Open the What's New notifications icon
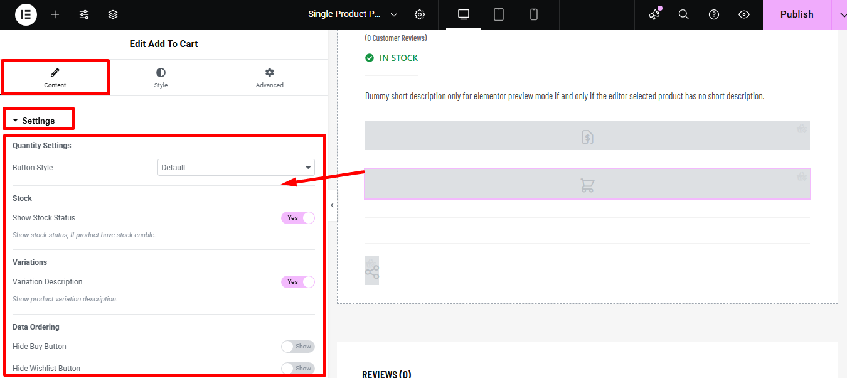 point(654,14)
